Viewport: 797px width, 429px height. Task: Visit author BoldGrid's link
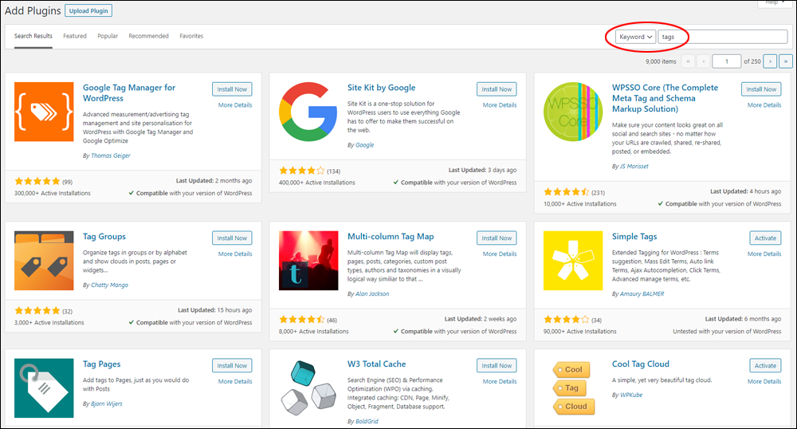[367, 421]
